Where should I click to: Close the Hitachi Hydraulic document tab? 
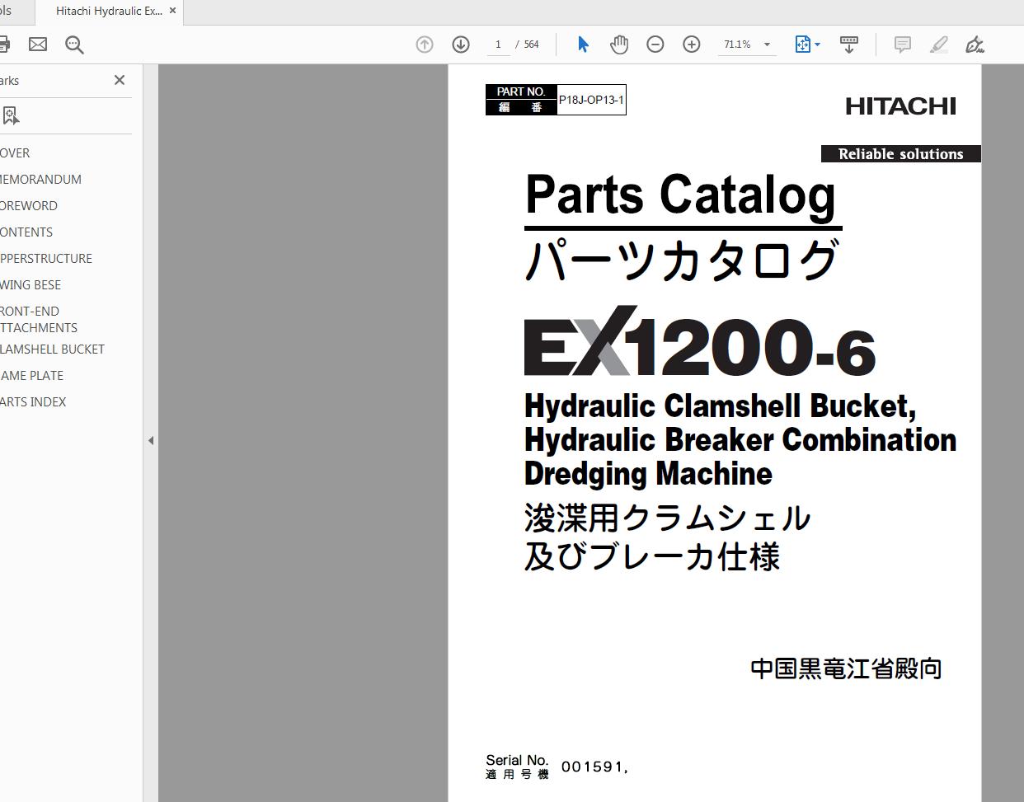coord(172,12)
